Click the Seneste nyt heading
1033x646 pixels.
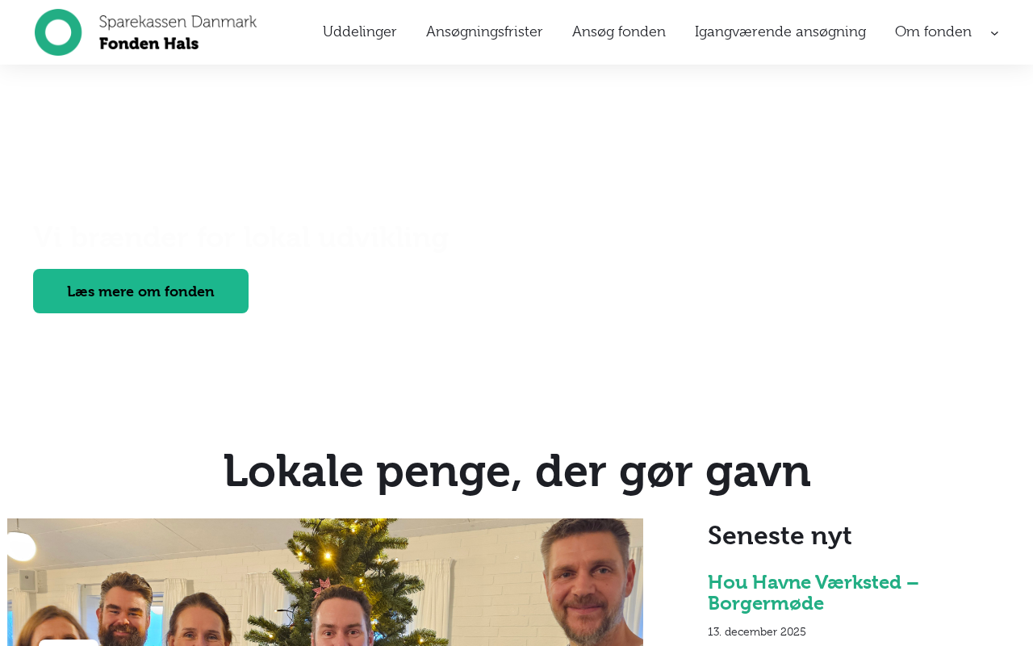coord(780,535)
